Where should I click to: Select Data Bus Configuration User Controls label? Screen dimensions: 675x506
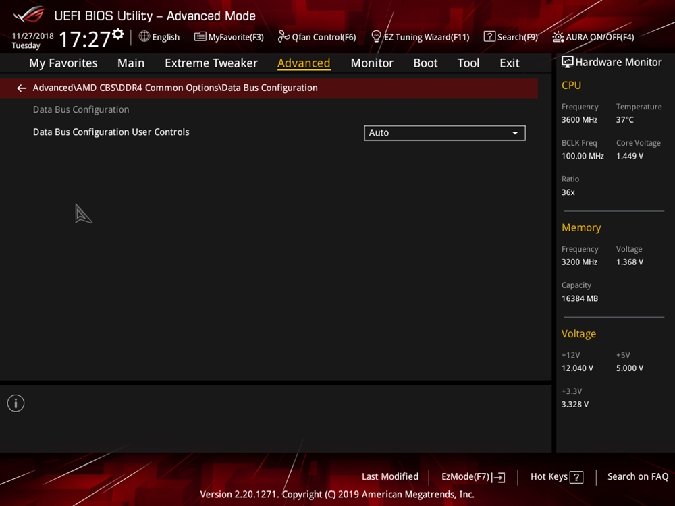tap(111, 132)
